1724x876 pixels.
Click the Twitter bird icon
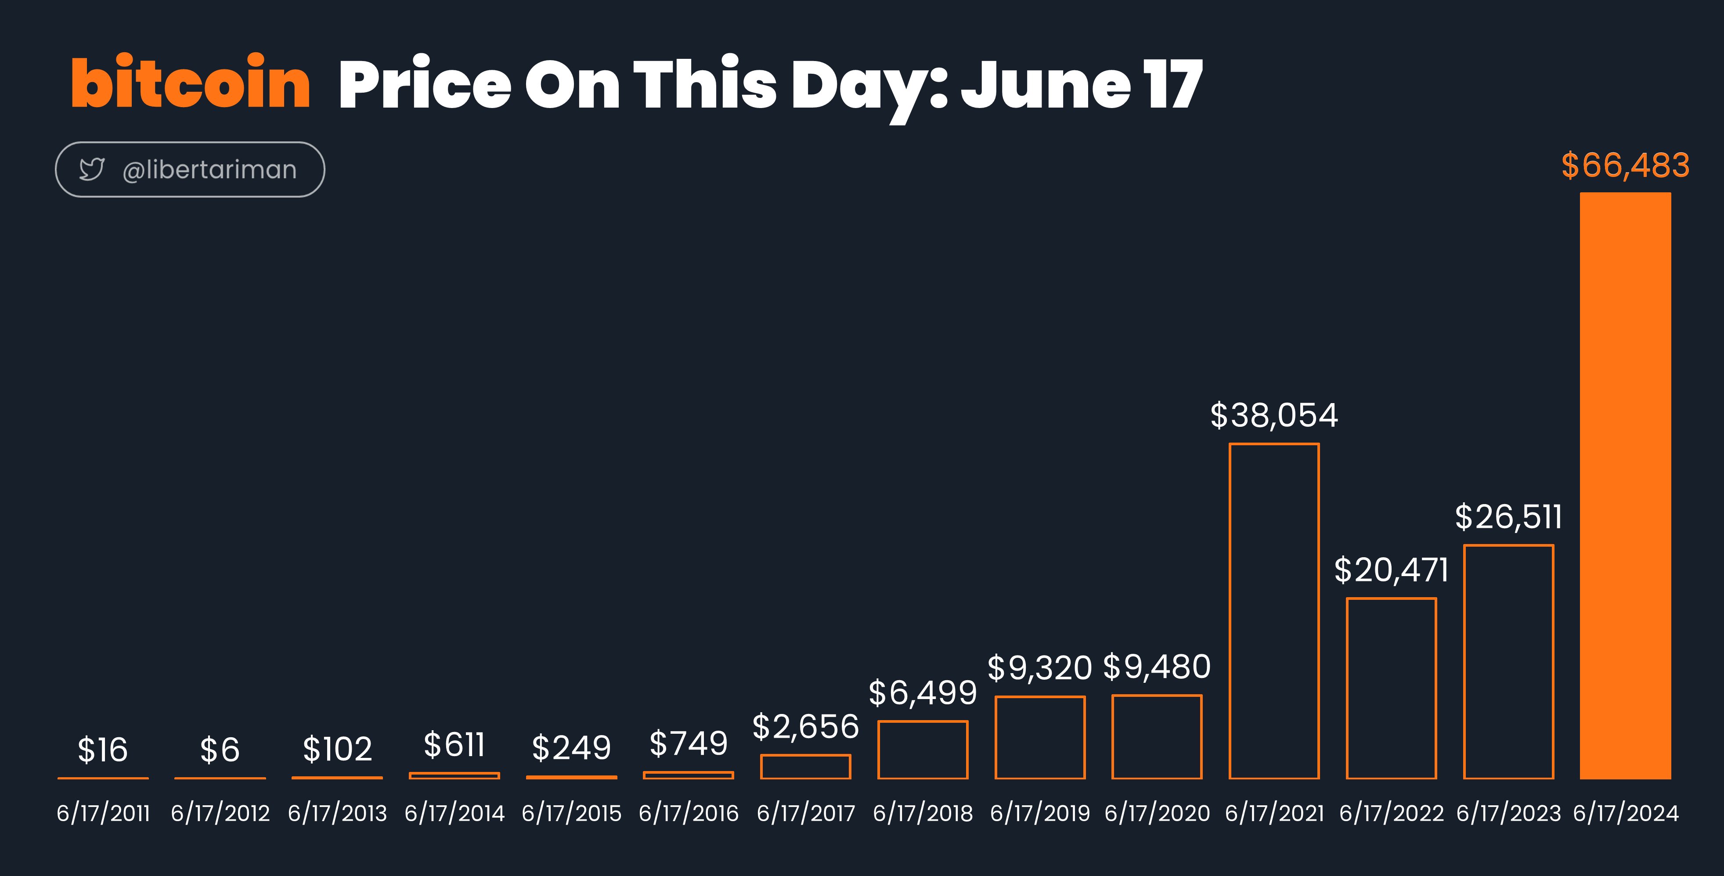[92, 169]
